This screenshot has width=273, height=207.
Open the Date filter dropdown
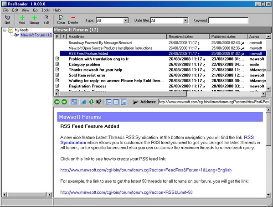(x=185, y=21)
